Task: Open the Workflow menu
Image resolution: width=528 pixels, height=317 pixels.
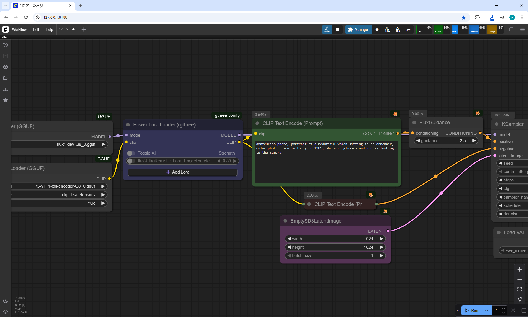Action: tap(19, 29)
